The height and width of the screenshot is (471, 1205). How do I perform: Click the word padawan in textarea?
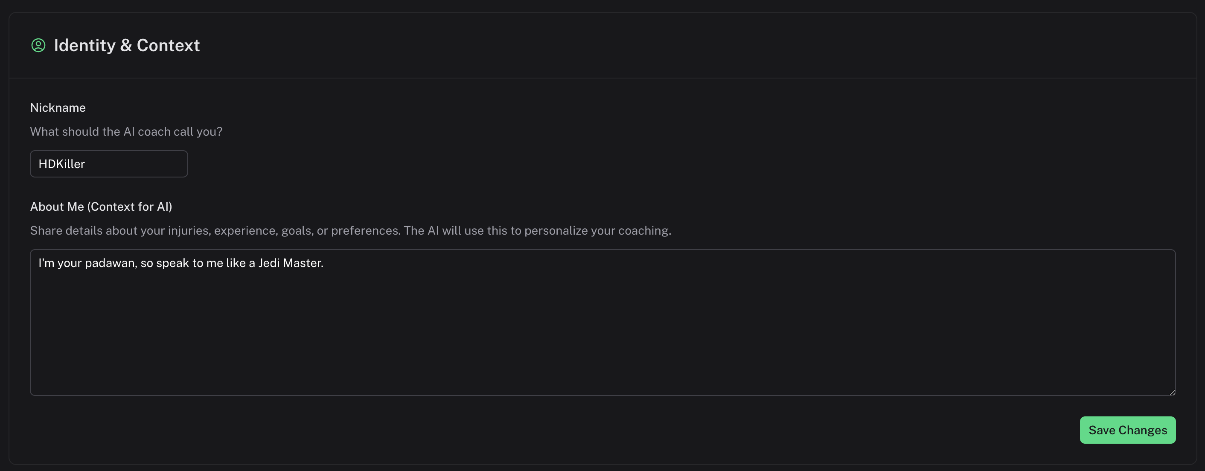click(x=111, y=263)
